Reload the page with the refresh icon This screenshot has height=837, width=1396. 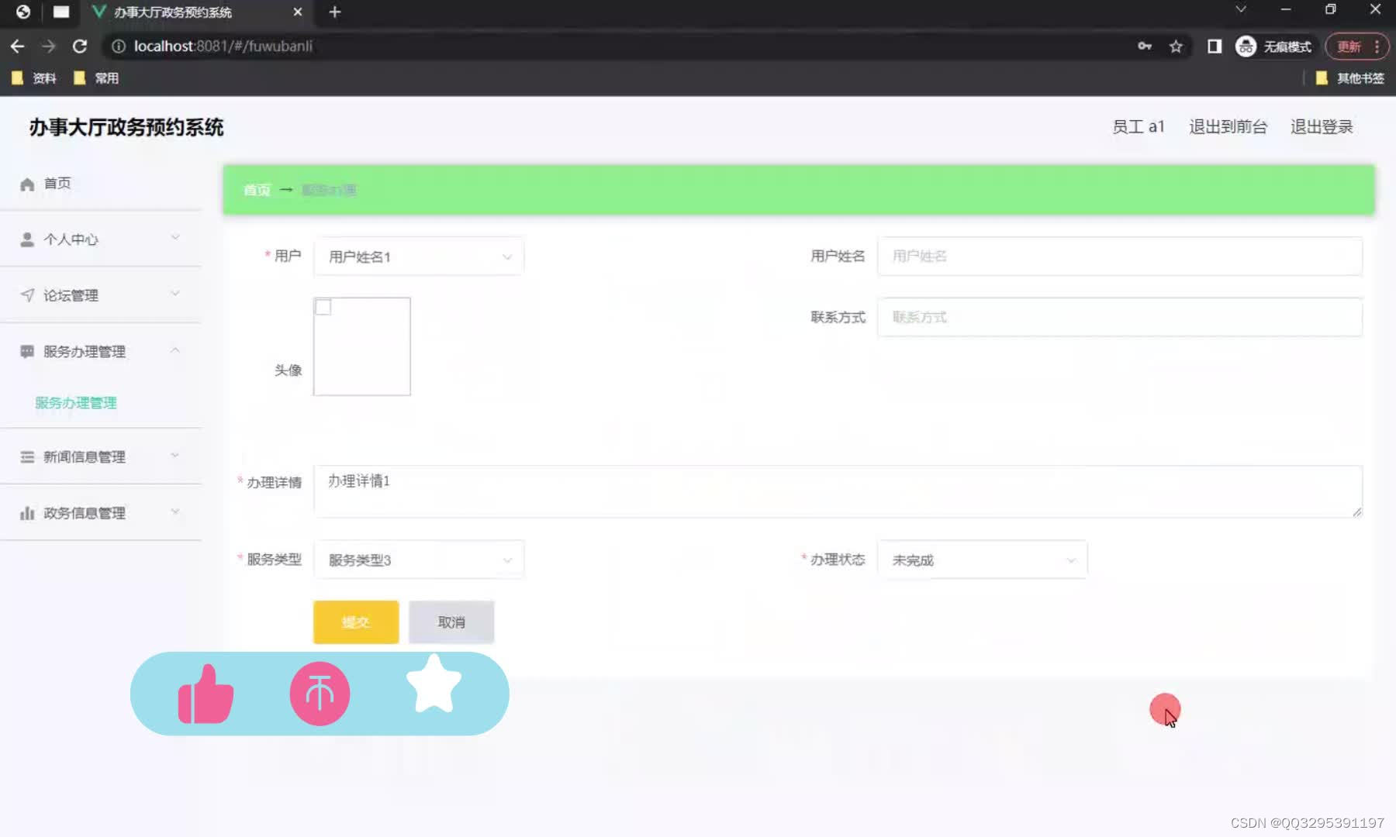point(79,46)
